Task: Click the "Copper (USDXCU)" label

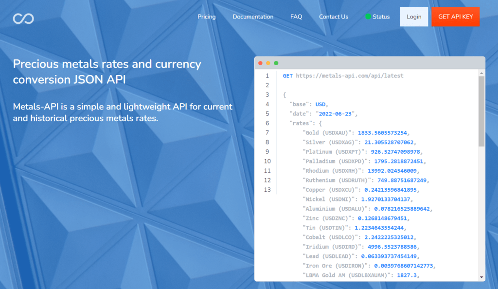Action: 330,190
